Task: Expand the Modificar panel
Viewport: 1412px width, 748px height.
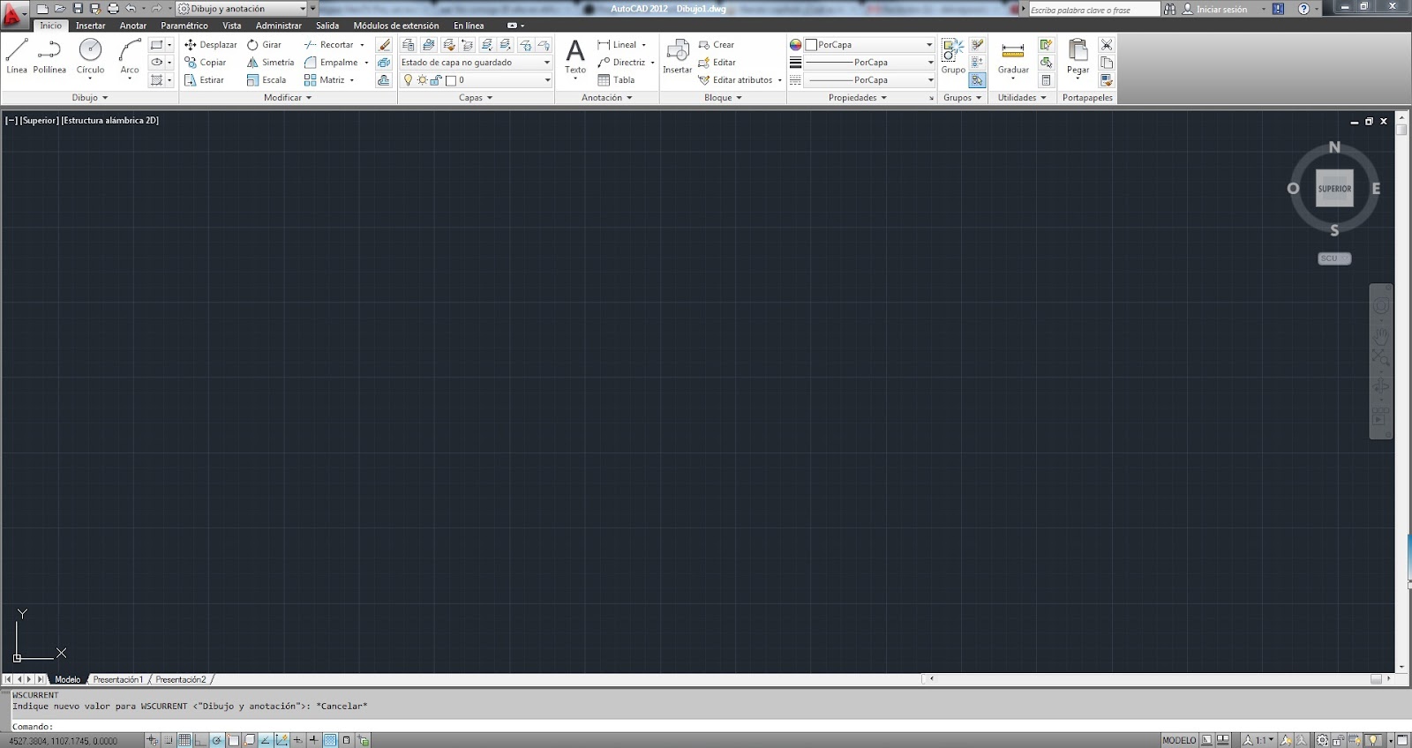Action: click(288, 97)
